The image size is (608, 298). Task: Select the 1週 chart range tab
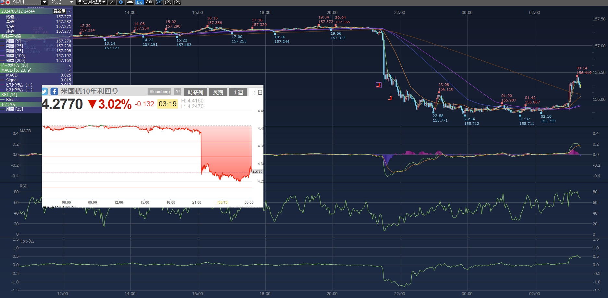tap(238, 92)
